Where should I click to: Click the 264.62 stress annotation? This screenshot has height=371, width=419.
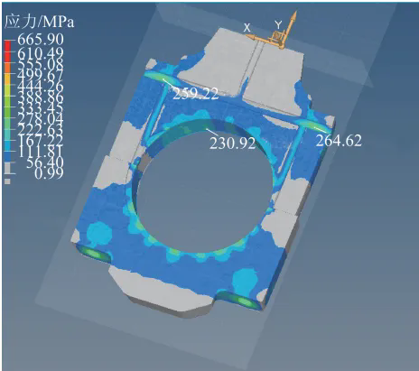(339, 141)
